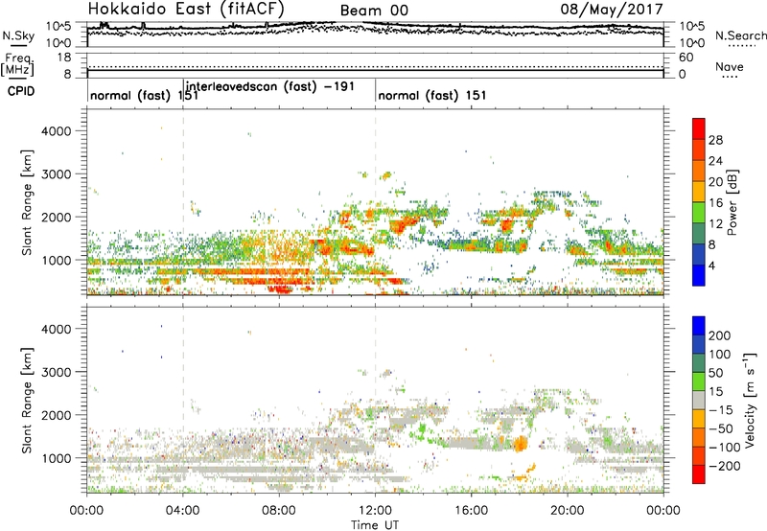The image size is (767, 531).
Task: Click '3000' on power panel range axis
Action: pos(56,174)
